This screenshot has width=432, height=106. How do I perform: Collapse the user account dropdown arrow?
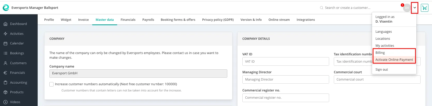click(x=415, y=8)
